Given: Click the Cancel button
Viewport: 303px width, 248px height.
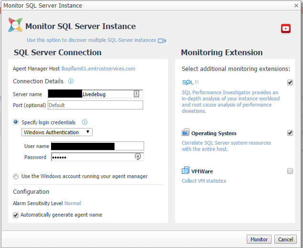Looking at the screenshot, I should (x=285, y=239).
